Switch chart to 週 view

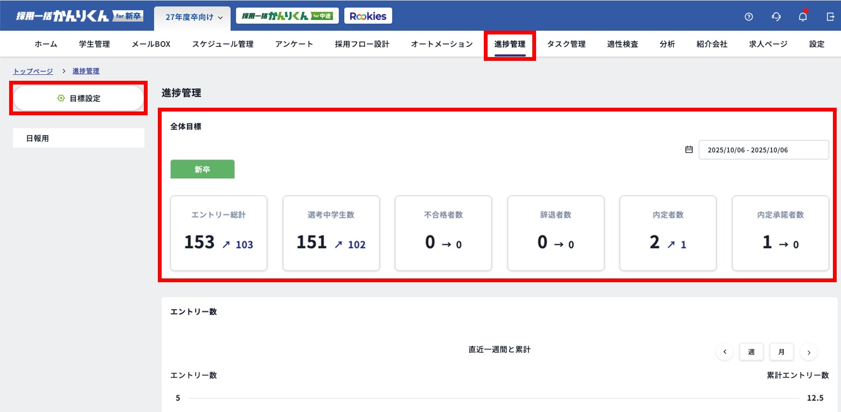(x=751, y=352)
